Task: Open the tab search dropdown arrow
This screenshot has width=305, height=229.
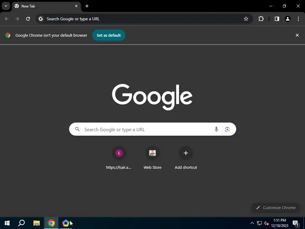Action: coord(6,6)
